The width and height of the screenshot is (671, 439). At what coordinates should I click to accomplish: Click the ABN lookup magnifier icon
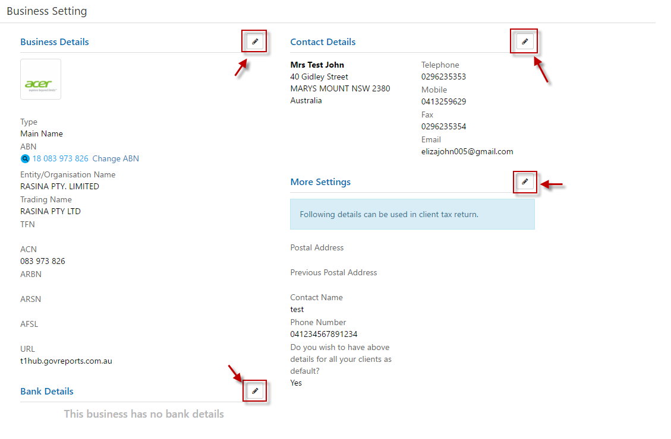[25, 159]
